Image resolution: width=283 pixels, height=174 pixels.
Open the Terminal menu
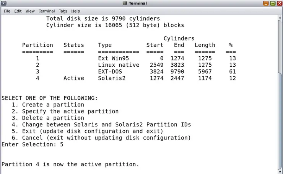pyautogui.click(x=47, y=11)
